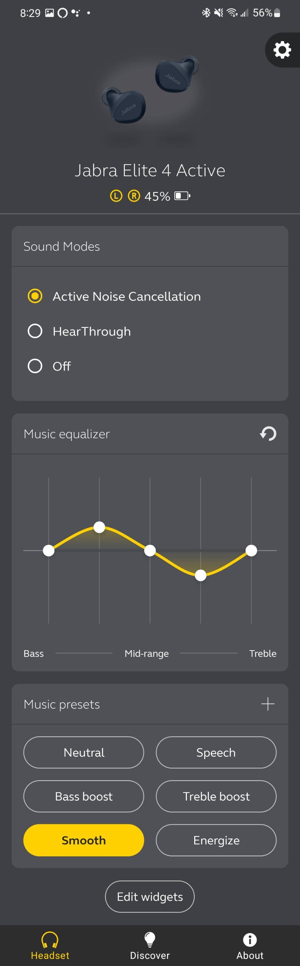Viewport: 300px width, 966px height.
Task: Tap the right earbud R indicator
Action: pyautogui.click(x=134, y=196)
